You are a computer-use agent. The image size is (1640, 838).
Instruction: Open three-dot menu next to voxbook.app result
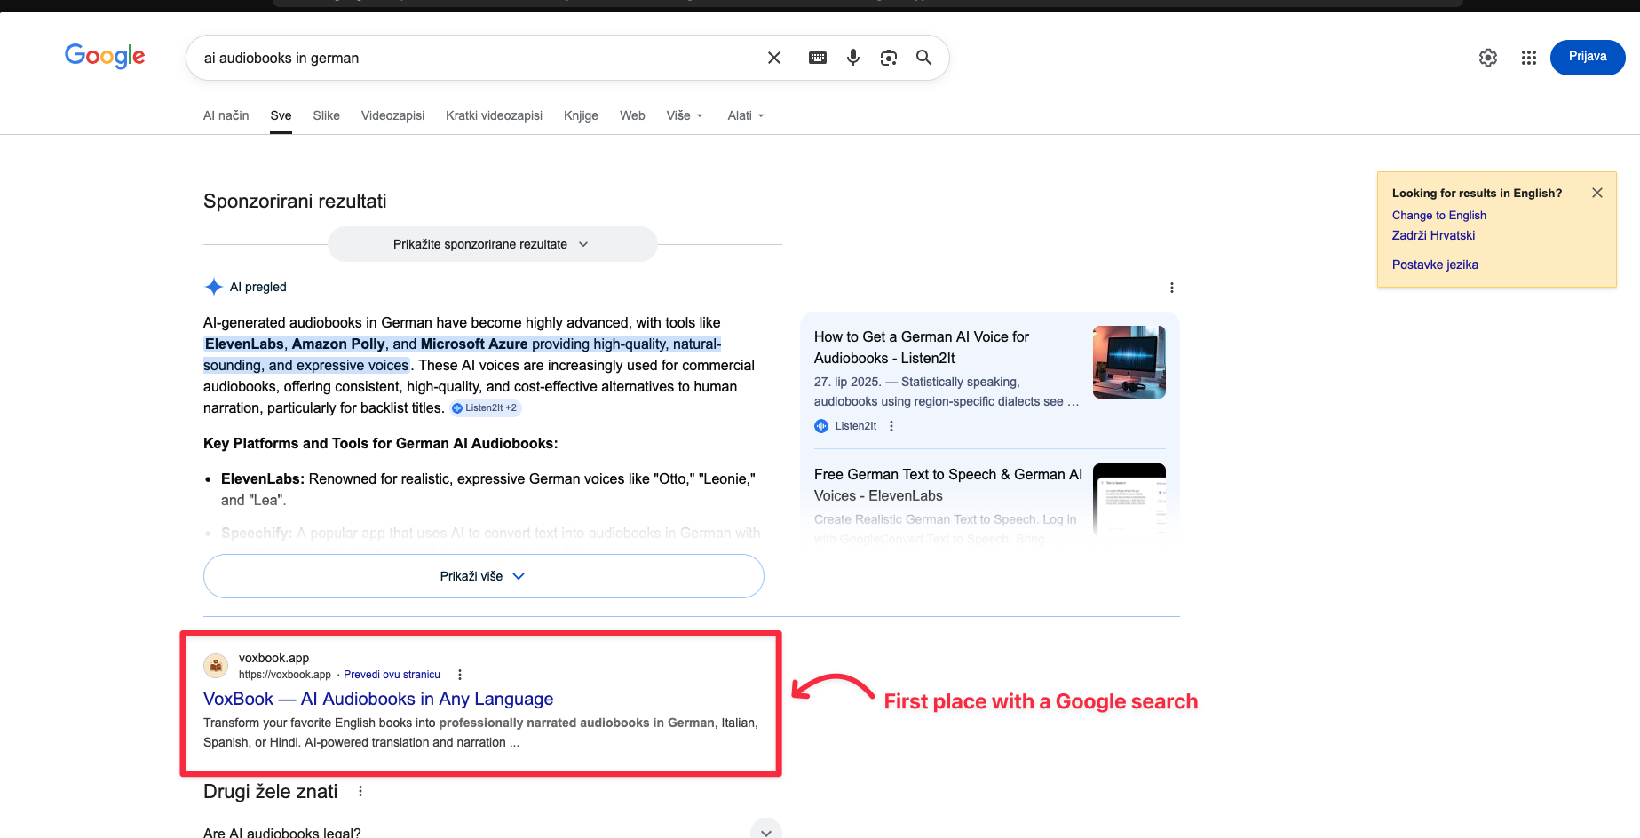(460, 675)
